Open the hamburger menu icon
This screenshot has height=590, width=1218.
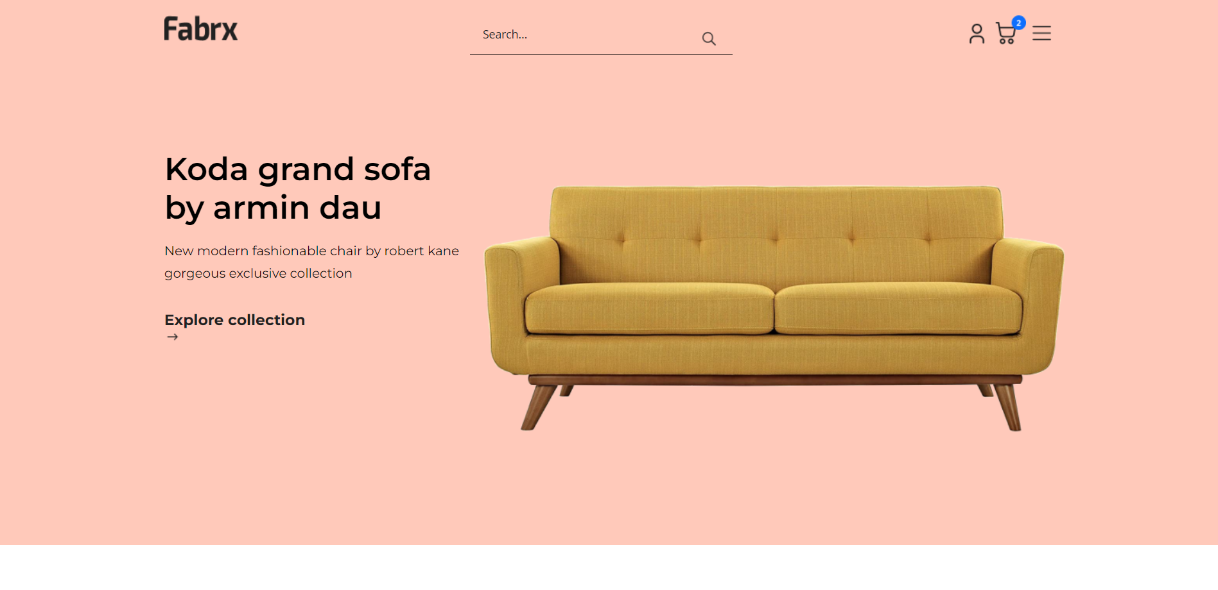coord(1041,33)
